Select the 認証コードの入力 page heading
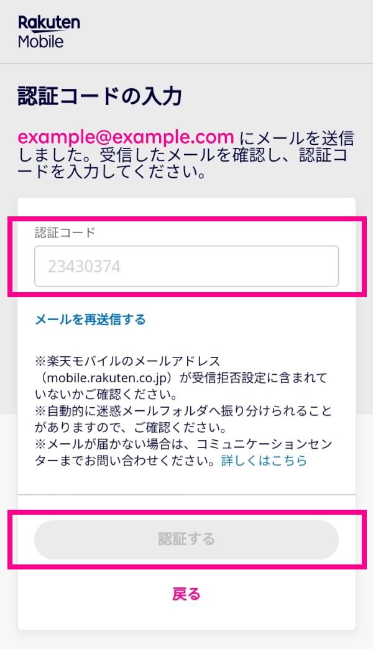373x649 pixels. 99,96
